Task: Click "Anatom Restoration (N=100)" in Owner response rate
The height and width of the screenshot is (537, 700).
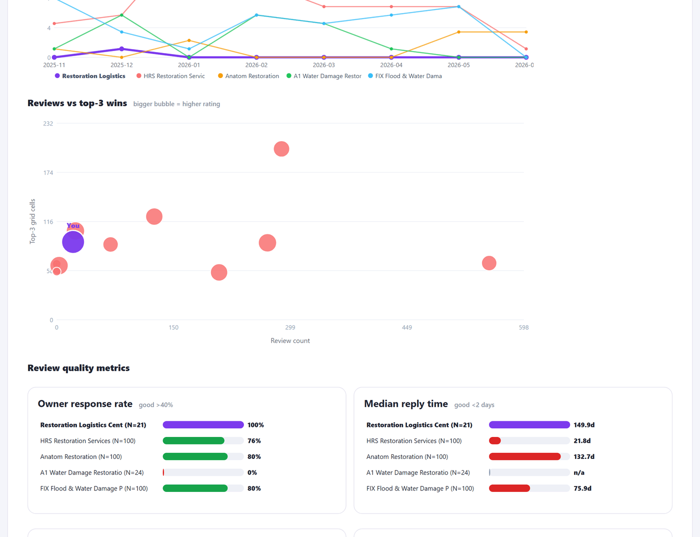Action: 81,456
